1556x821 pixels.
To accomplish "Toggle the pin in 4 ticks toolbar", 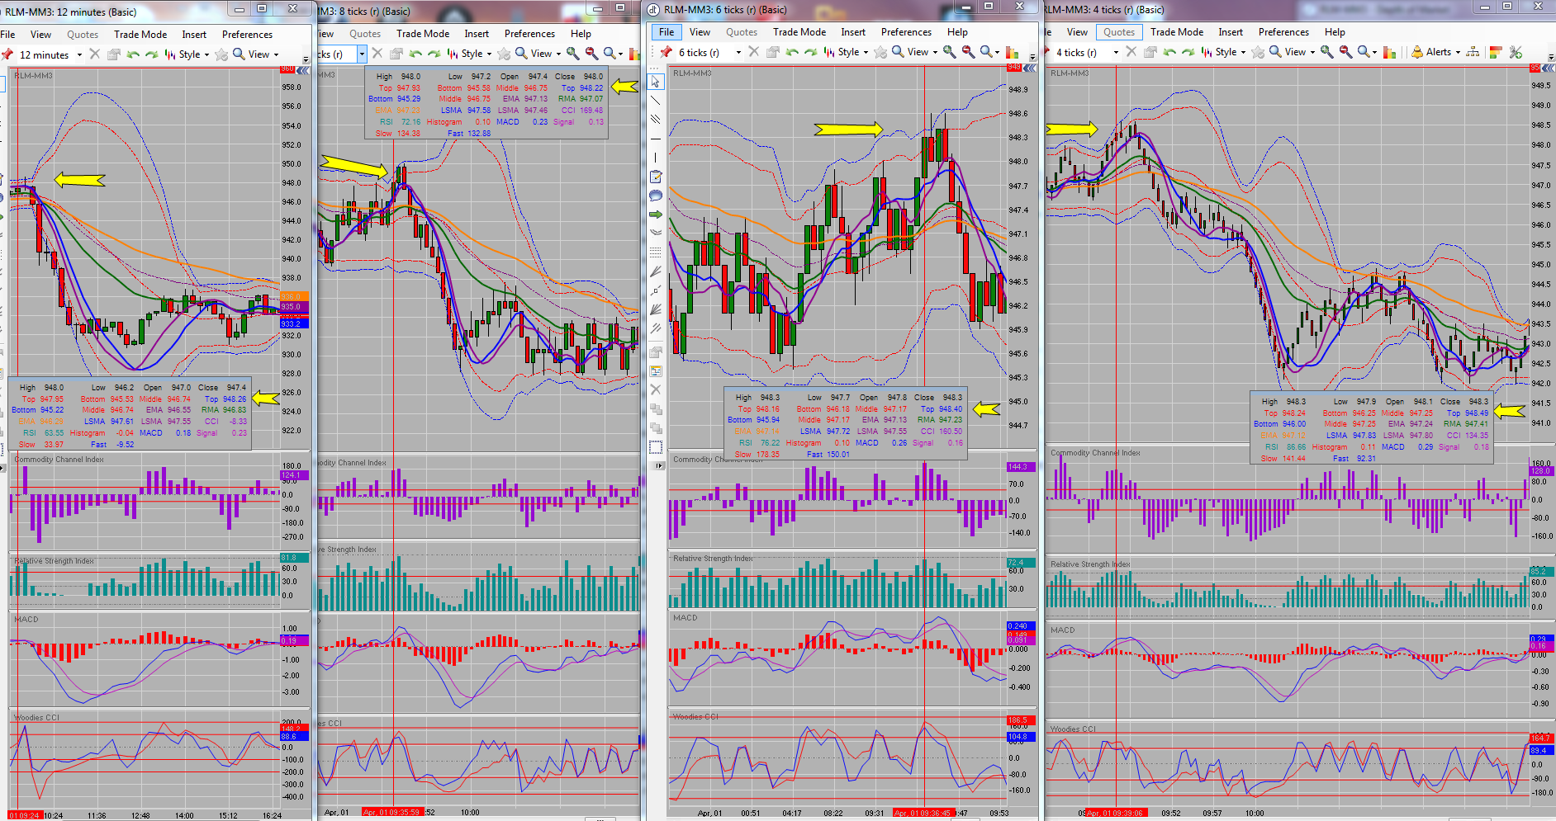I will (1047, 52).
